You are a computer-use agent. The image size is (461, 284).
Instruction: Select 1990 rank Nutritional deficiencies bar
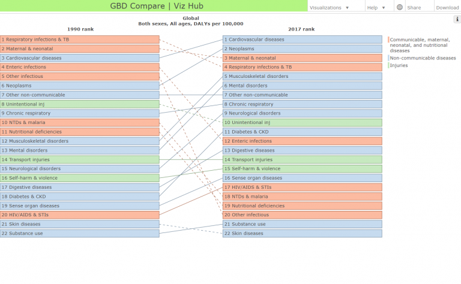(79, 132)
